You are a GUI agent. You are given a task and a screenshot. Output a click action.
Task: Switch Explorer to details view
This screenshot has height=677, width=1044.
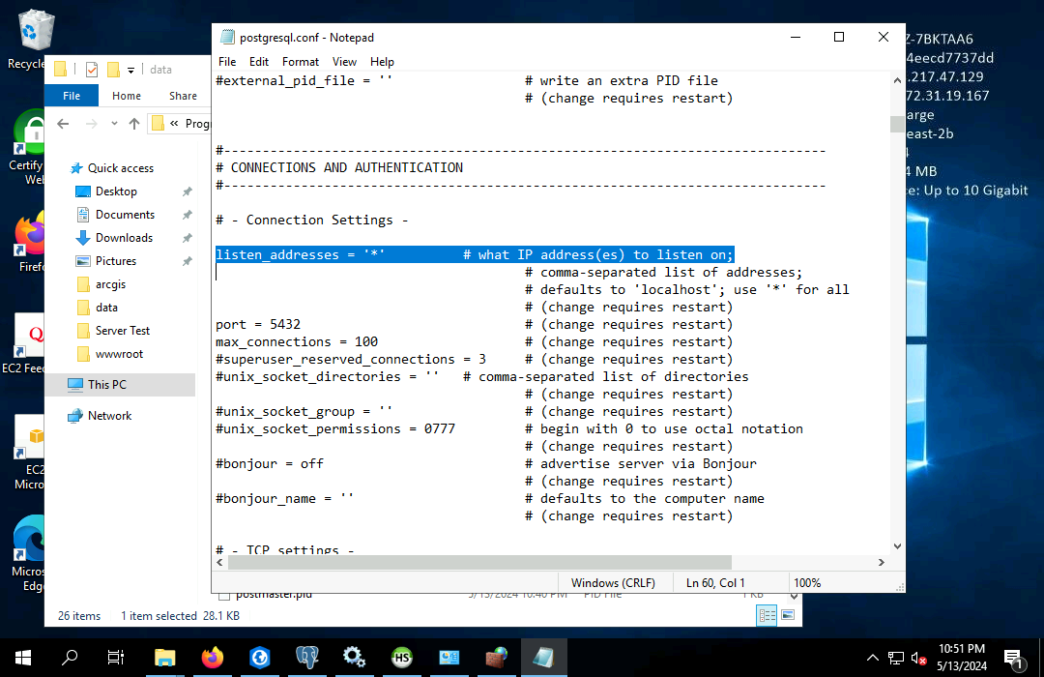point(768,615)
